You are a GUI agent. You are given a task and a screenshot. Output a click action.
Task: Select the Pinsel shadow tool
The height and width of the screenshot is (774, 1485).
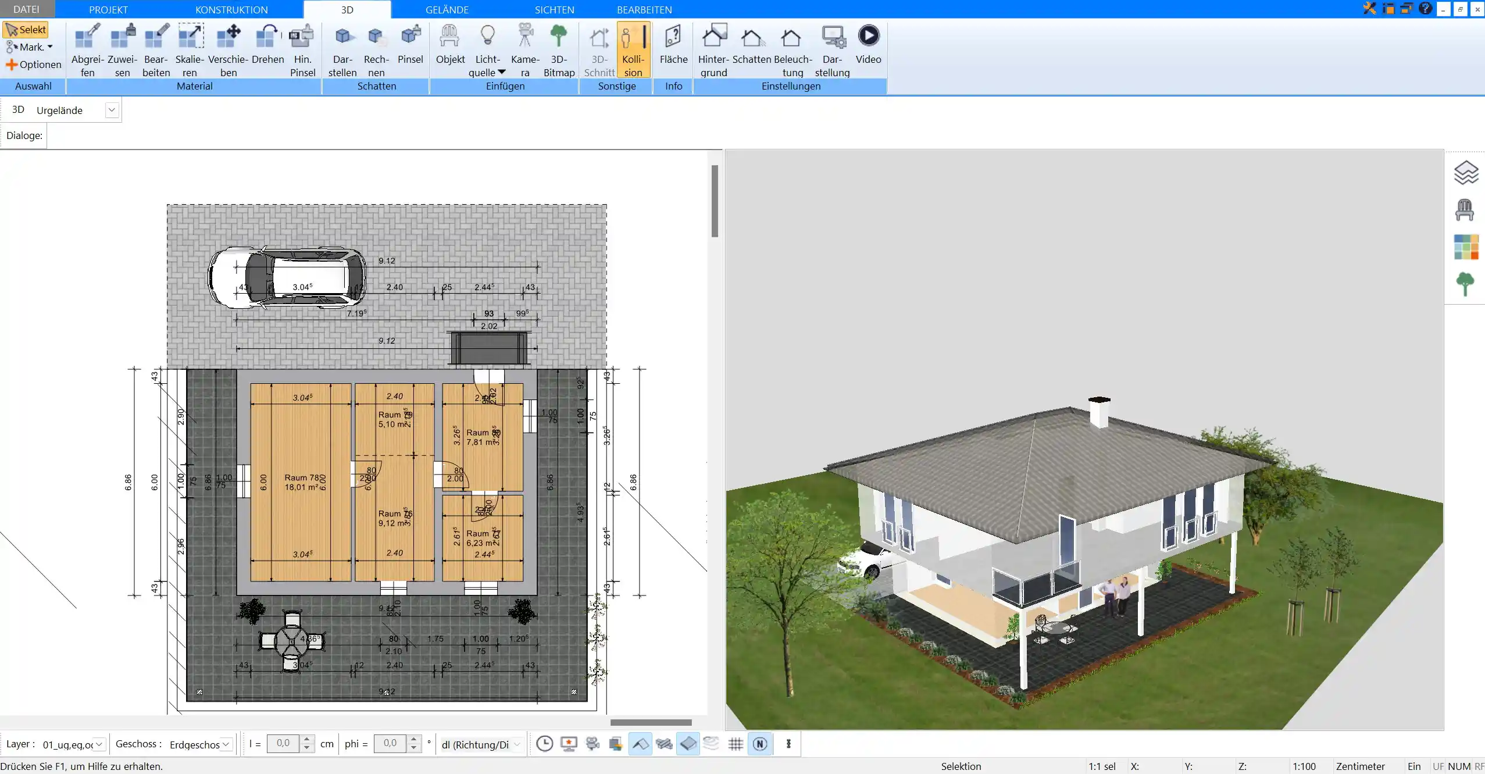pyautogui.click(x=410, y=44)
